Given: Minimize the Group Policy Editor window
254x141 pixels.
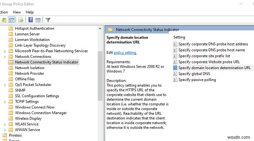Looking at the screenshot, I should click(241, 4).
